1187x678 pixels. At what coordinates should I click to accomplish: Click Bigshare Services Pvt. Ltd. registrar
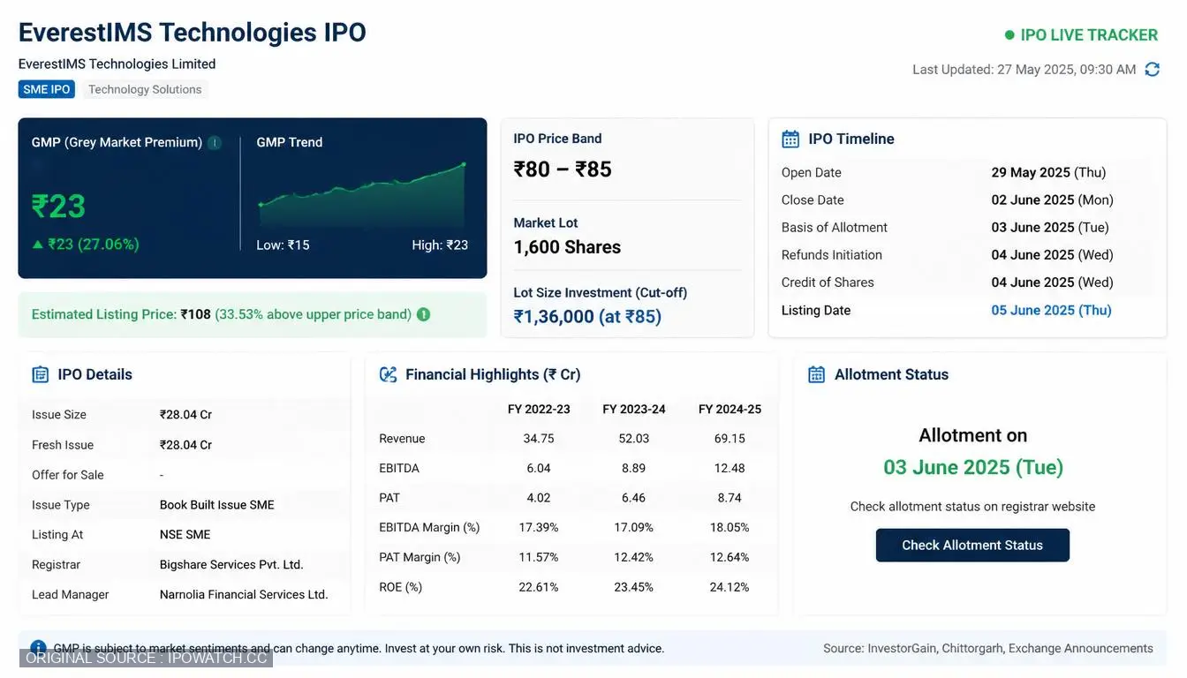pyautogui.click(x=231, y=564)
